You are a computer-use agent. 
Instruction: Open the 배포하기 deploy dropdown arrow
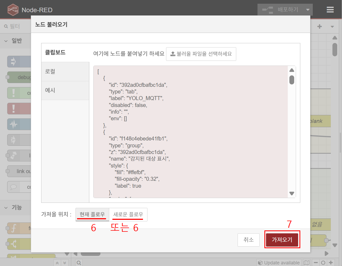308,10
